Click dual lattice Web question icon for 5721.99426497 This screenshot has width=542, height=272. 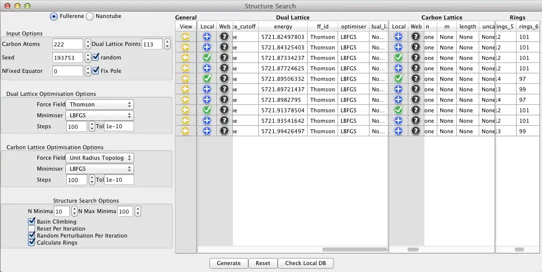point(224,131)
